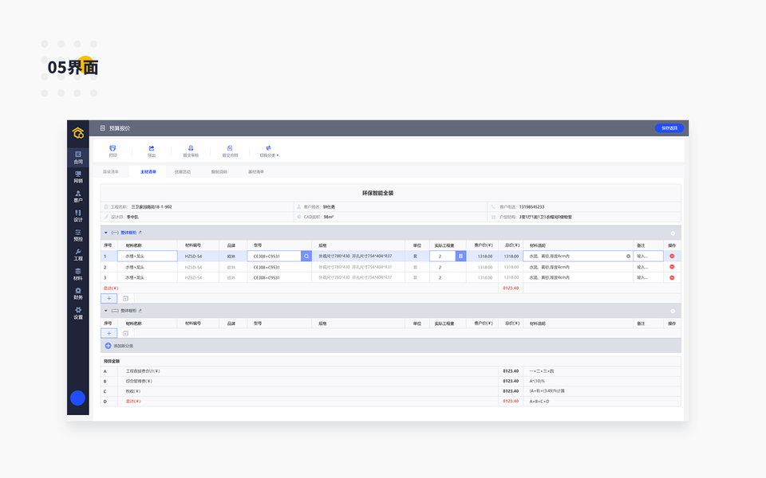Click row 2 material code HZSD-54

point(193,268)
